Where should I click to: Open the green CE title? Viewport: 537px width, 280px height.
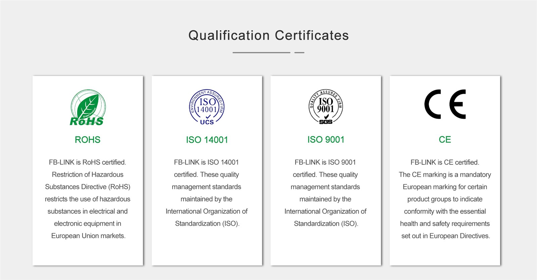tap(445, 140)
